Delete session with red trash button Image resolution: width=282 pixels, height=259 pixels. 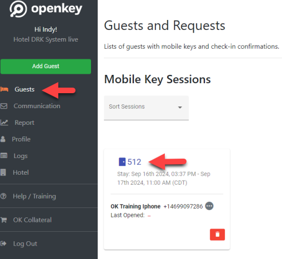tap(217, 235)
